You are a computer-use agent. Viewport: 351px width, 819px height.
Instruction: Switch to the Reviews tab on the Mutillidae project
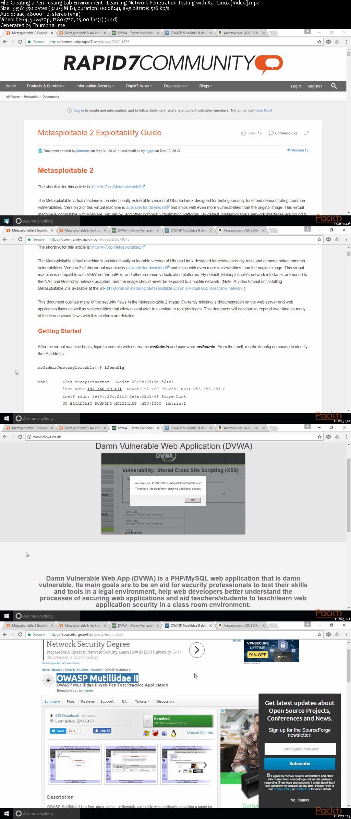pos(88,701)
